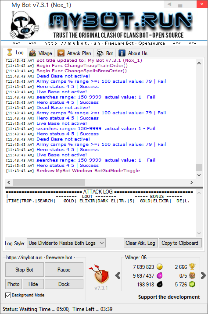208x314 pixels.
Task: Open the About Us tab
Action: [x=133, y=53]
